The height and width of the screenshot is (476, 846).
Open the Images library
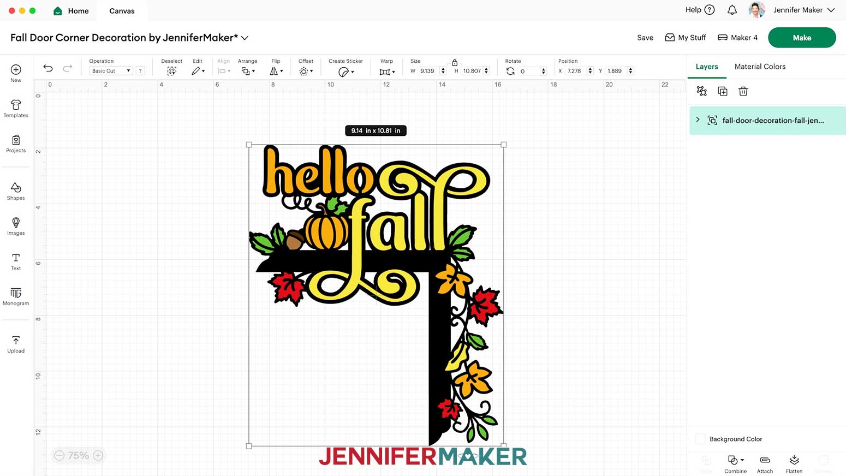click(16, 226)
